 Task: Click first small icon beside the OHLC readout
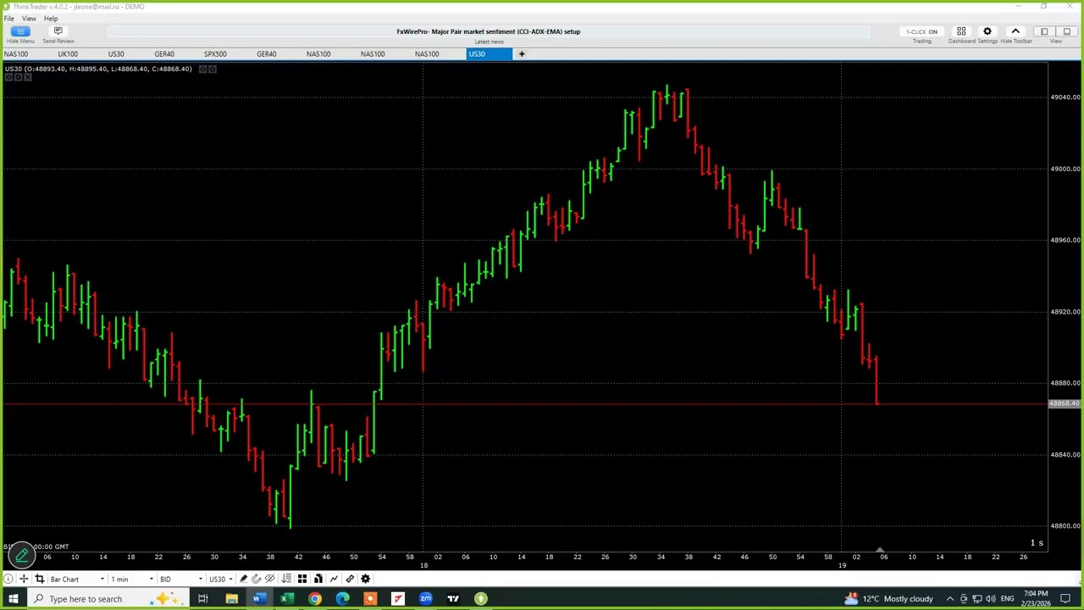pos(202,69)
